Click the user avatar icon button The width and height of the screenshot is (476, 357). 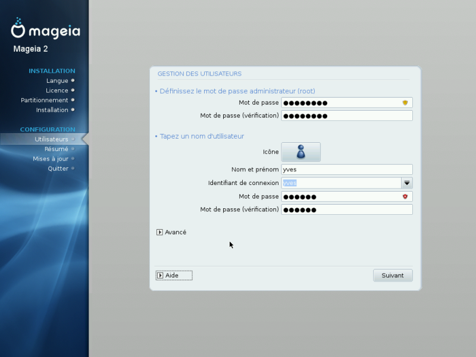pyautogui.click(x=301, y=152)
